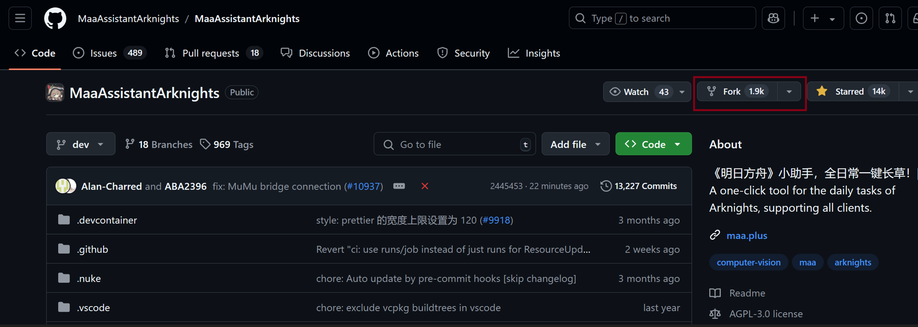Click the license scale icon
918x327 pixels.
pyautogui.click(x=715, y=314)
